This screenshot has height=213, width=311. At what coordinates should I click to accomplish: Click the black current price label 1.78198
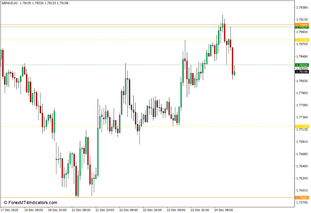(302, 72)
